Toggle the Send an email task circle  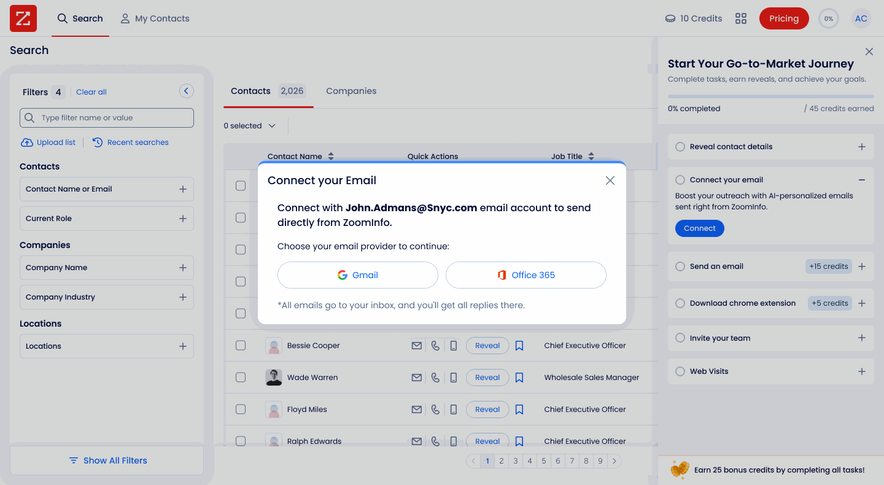[680, 266]
